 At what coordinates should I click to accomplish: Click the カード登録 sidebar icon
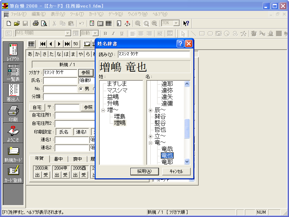tap(13, 174)
